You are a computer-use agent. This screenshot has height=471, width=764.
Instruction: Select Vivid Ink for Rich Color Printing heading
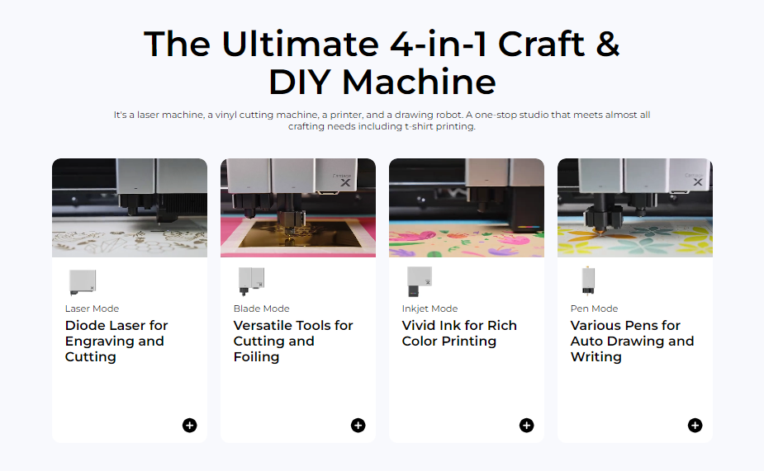[459, 333]
